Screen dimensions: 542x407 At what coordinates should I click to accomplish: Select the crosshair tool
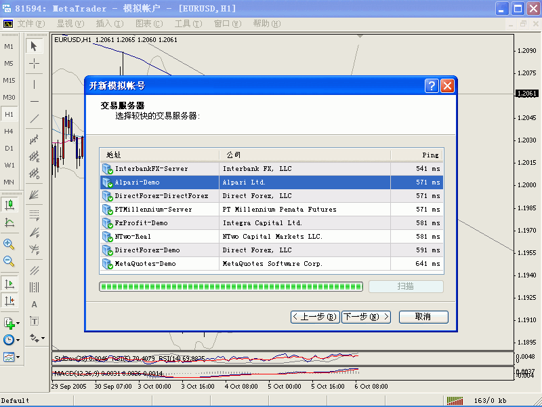coord(35,63)
